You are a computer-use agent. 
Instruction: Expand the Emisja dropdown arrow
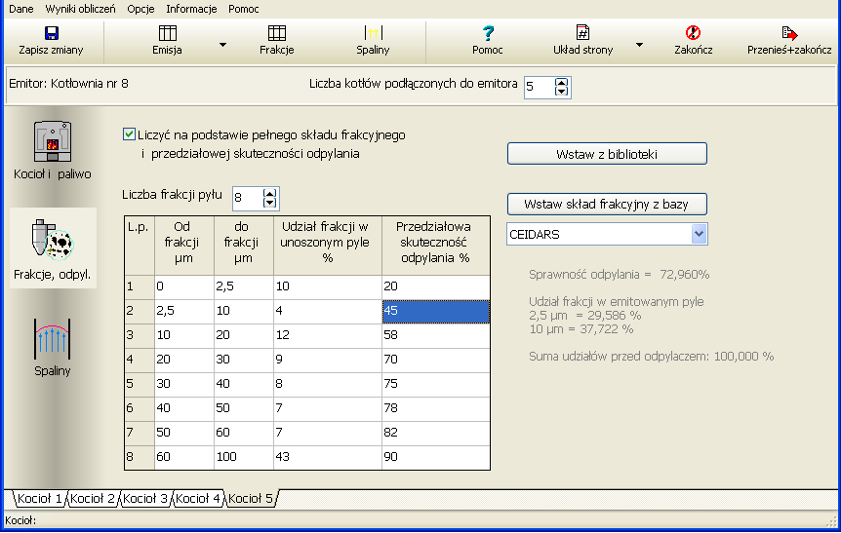tap(222, 45)
